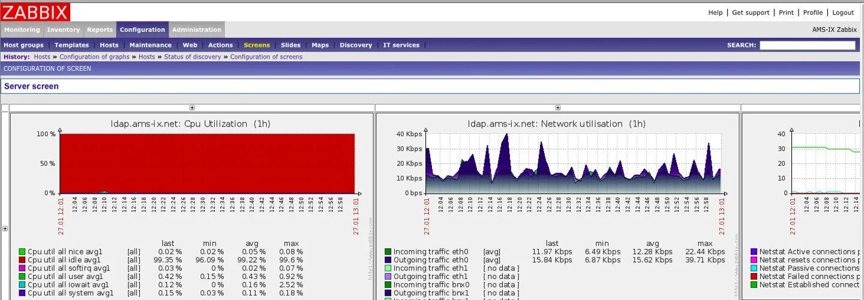Click Cpu util all nice avg1 color swatch

click(x=22, y=252)
